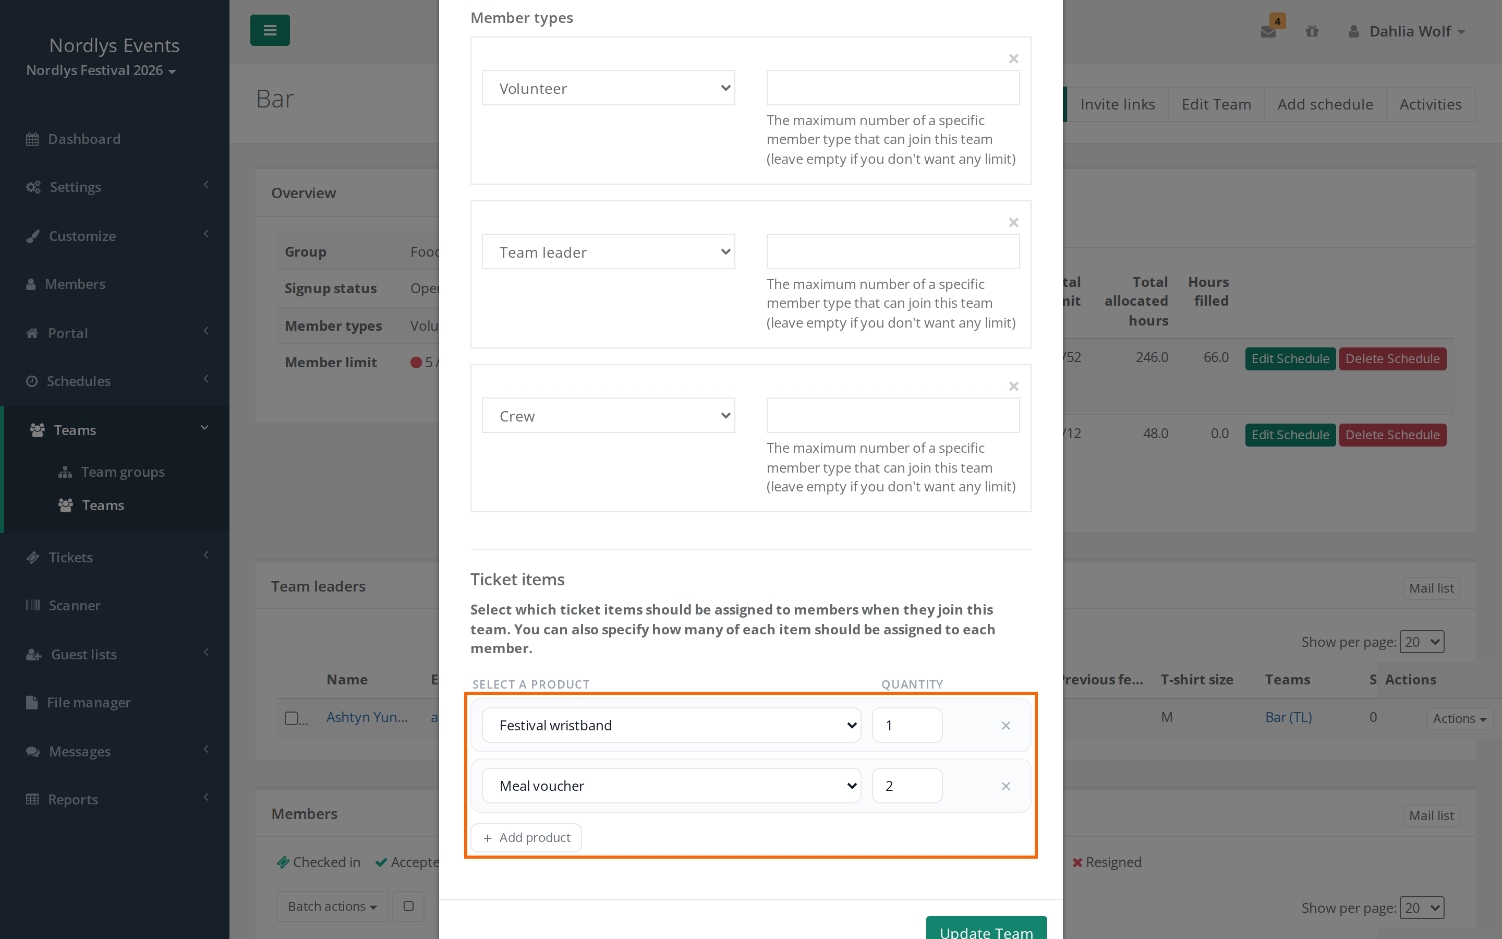Open Members in the sidebar

(x=115, y=284)
